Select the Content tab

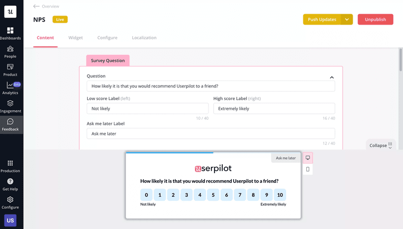45,37
